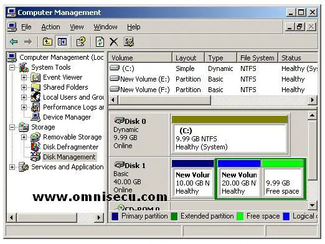Click the Primary partition legend color swatch

[115, 217]
